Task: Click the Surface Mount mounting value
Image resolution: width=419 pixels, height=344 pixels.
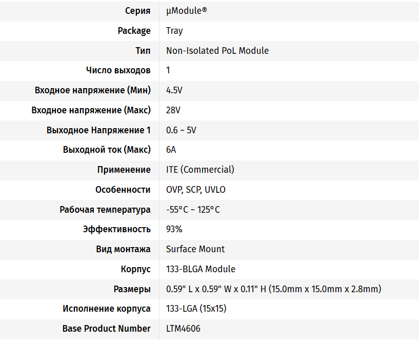Action: (195, 249)
